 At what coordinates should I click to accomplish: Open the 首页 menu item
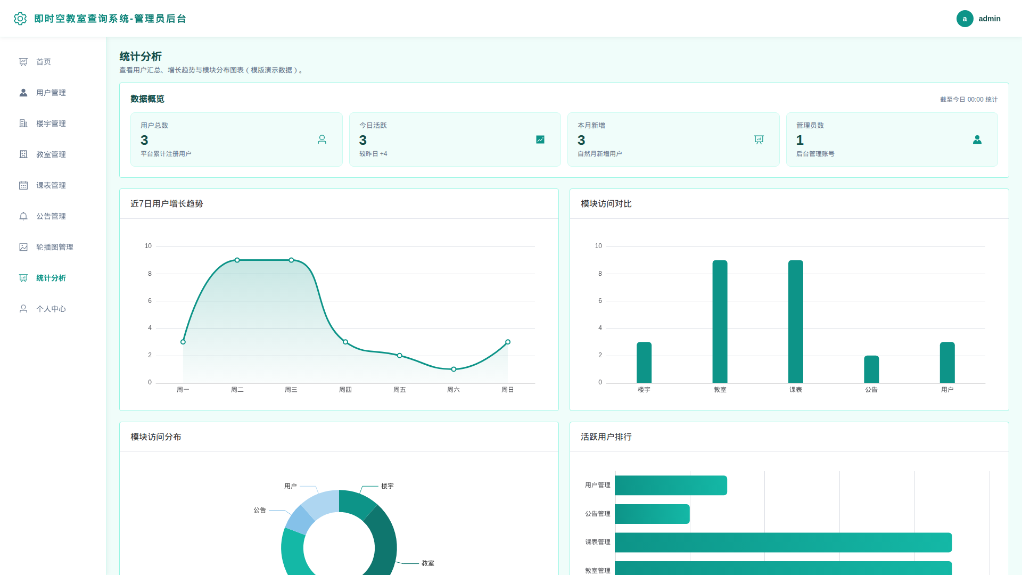[53, 62]
